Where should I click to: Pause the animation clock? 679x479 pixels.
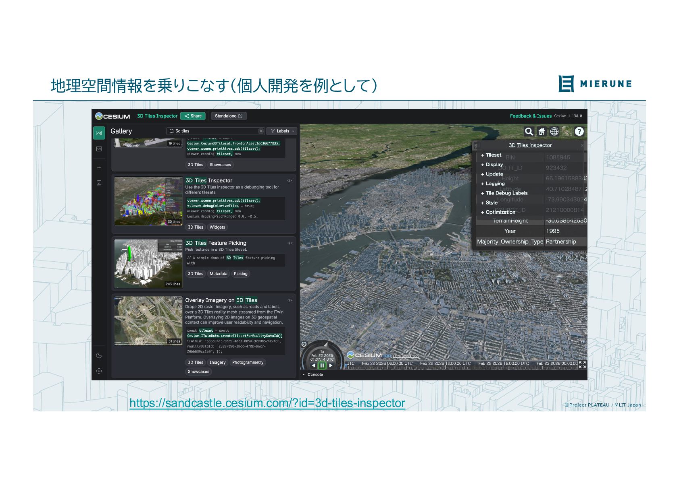[x=322, y=365]
